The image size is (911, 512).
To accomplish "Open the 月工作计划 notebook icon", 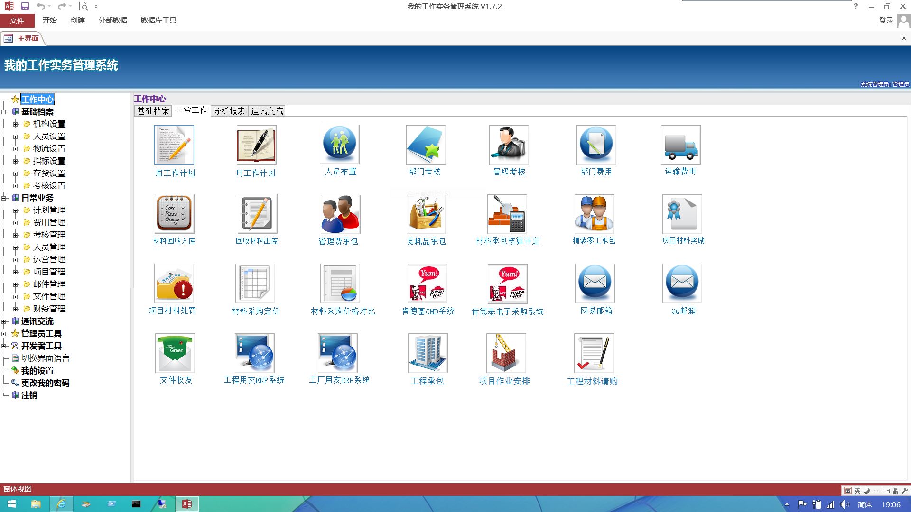I will (x=256, y=145).
